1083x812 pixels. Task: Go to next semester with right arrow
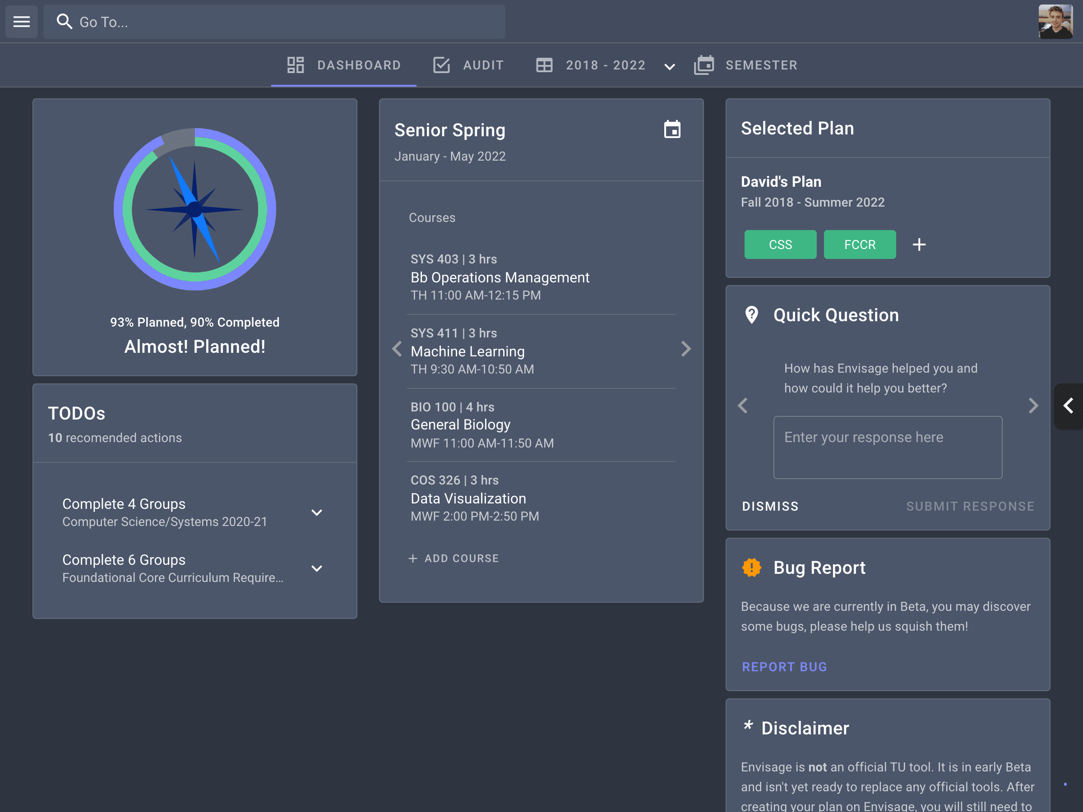tap(685, 349)
